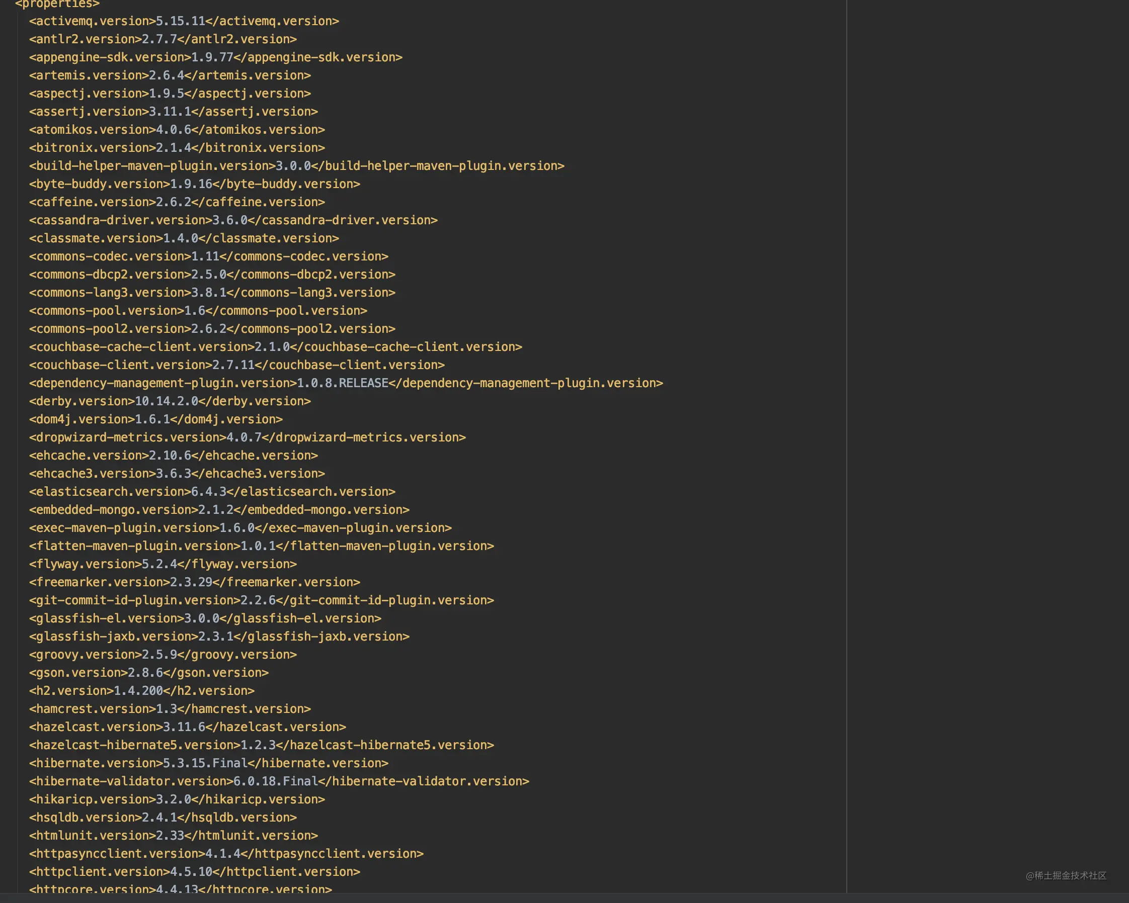
Task: Click the dropwizard-metrics.version 4.0.7 line
Action: coord(247,437)
